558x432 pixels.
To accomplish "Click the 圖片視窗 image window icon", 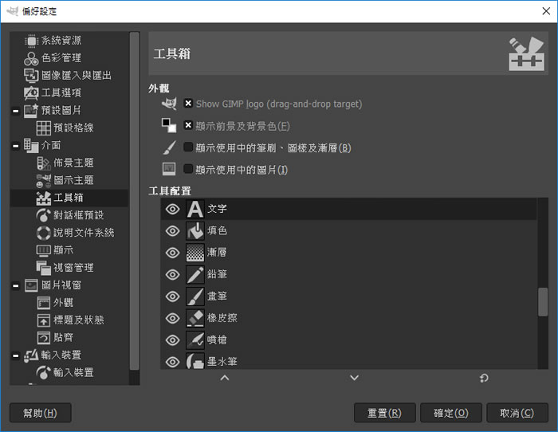I will coord(31,285).
